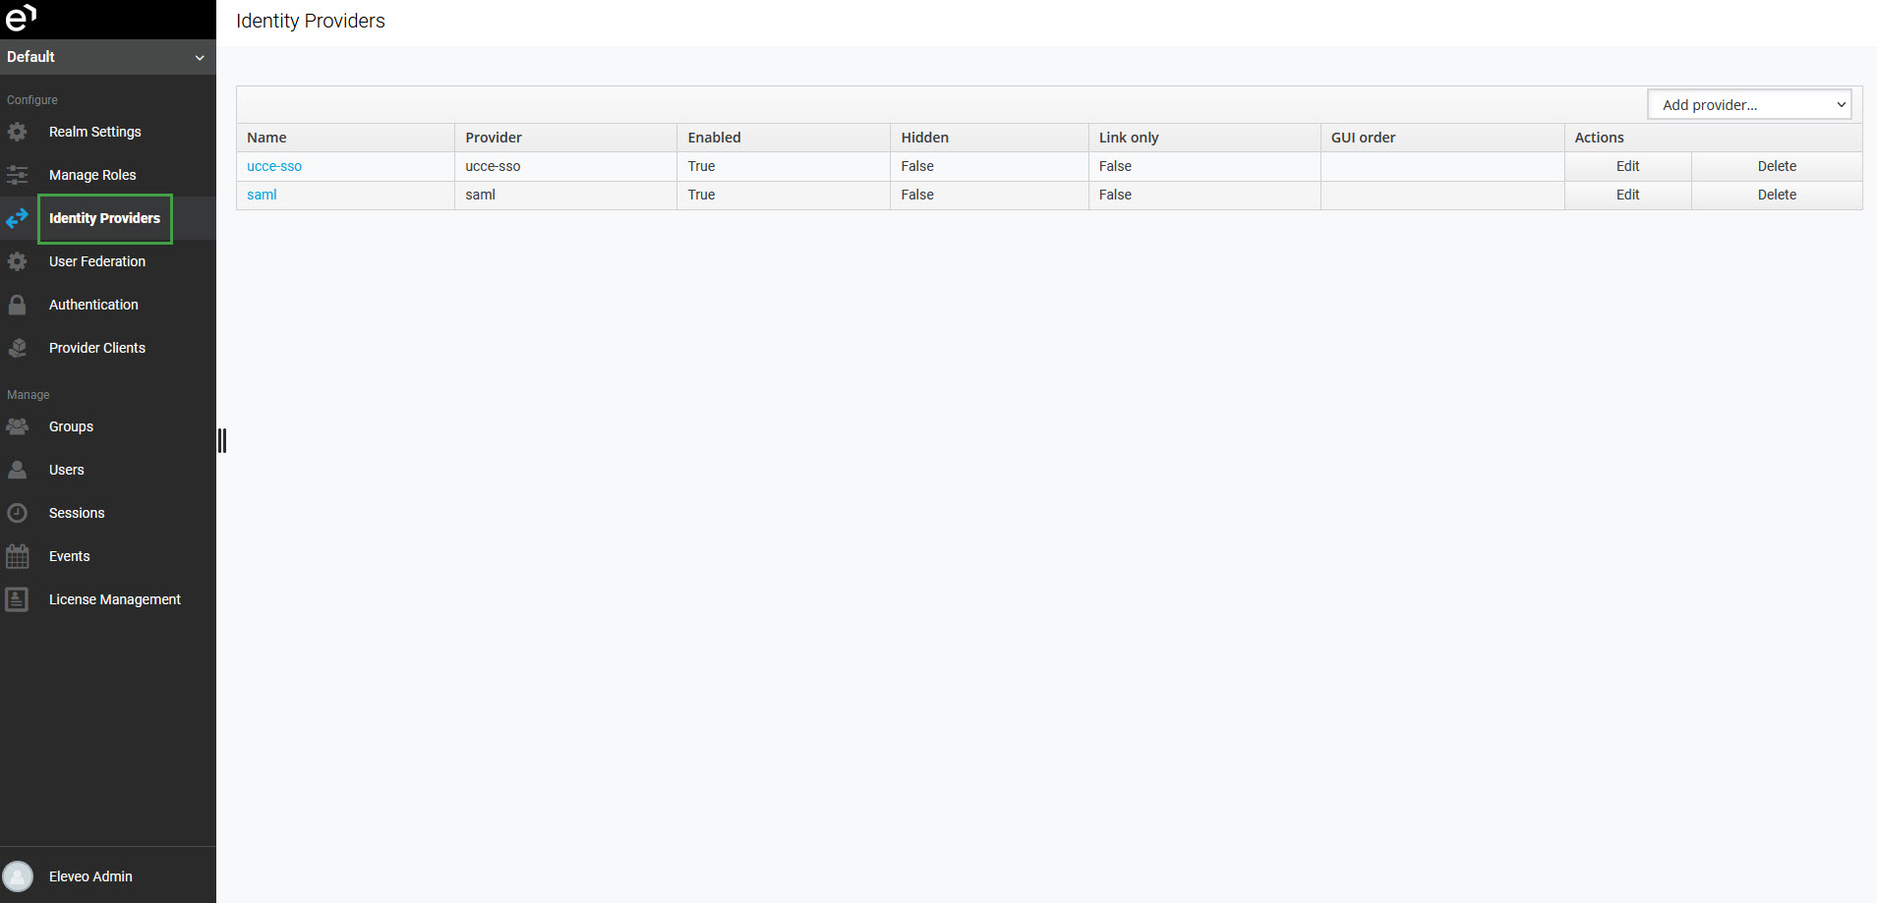The image size is (1877, 903).
Task: Click the Identity Providers arrows icon
Action: [x=18, y=218]
